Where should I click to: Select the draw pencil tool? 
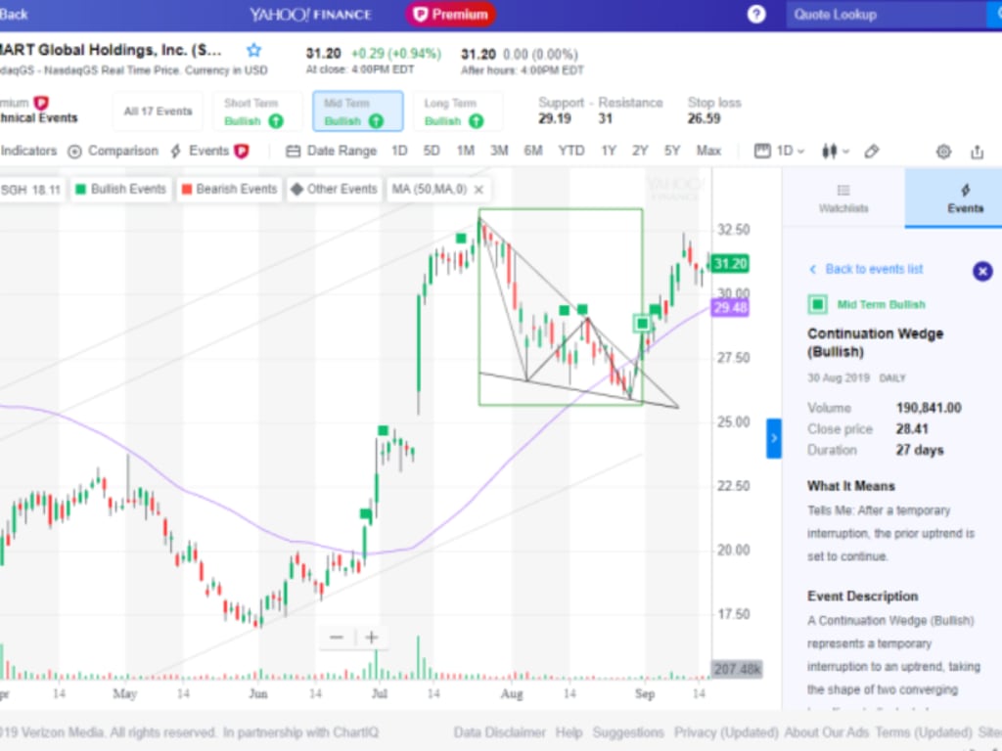click(x=872, y=152)
